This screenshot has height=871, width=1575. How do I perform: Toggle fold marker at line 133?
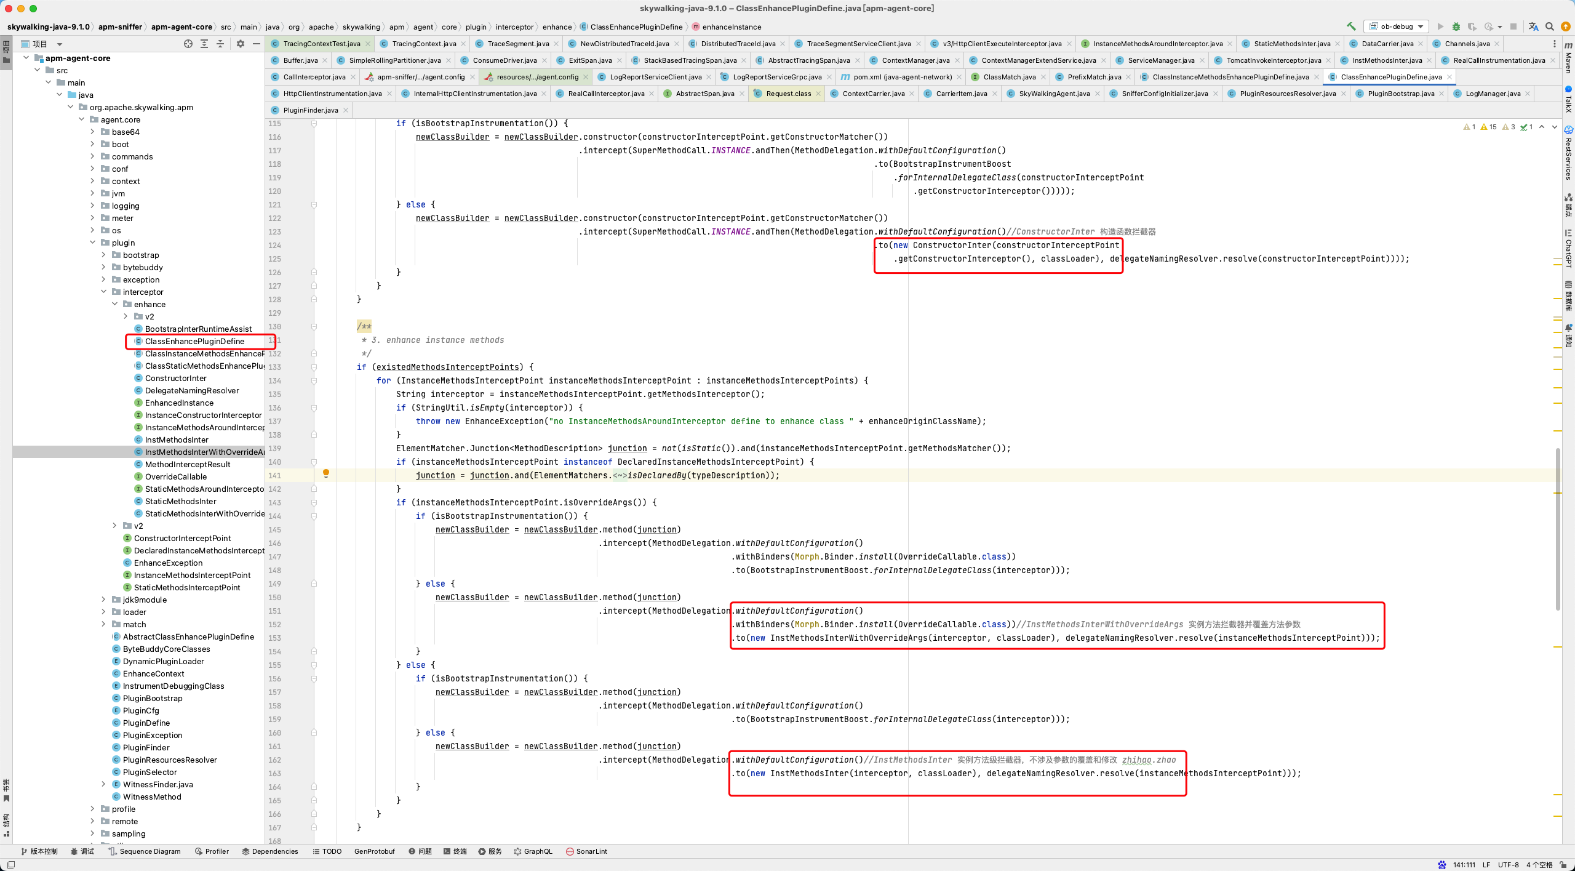314,367
